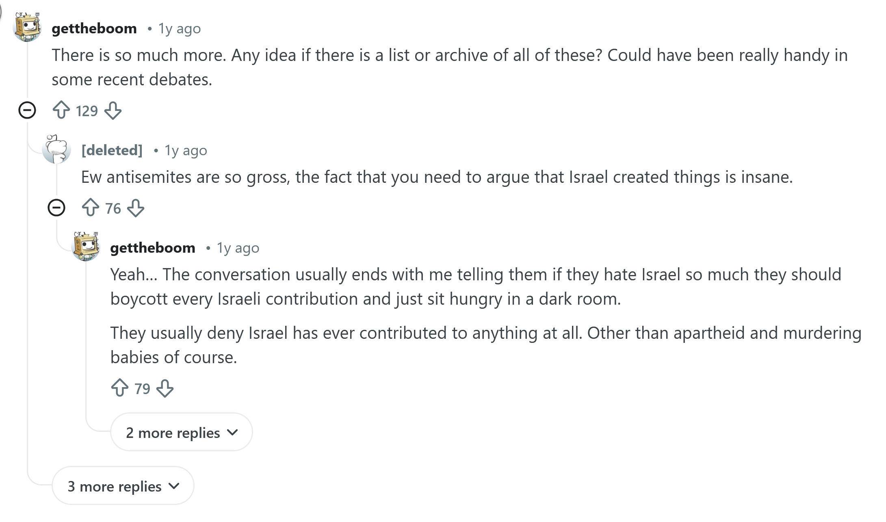Click the deleted comment's 1y ago timestamp
The width and height of the screenshot is (886, 522).
[186, 150]
